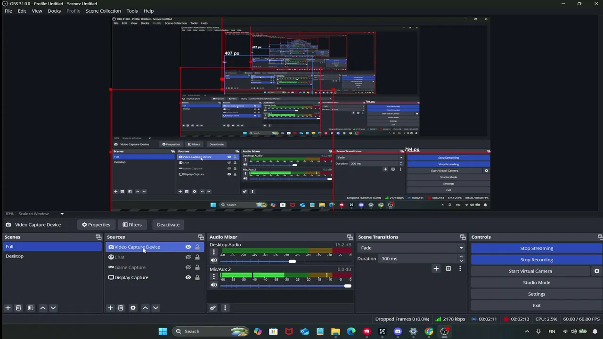The width and height of the screenshot is (603, 339).
Task: Open Properties for Video Capture Device
Action: (96, 225)
